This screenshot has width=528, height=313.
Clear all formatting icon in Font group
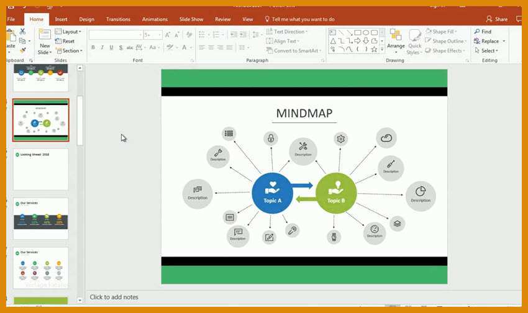coord(189,35)
